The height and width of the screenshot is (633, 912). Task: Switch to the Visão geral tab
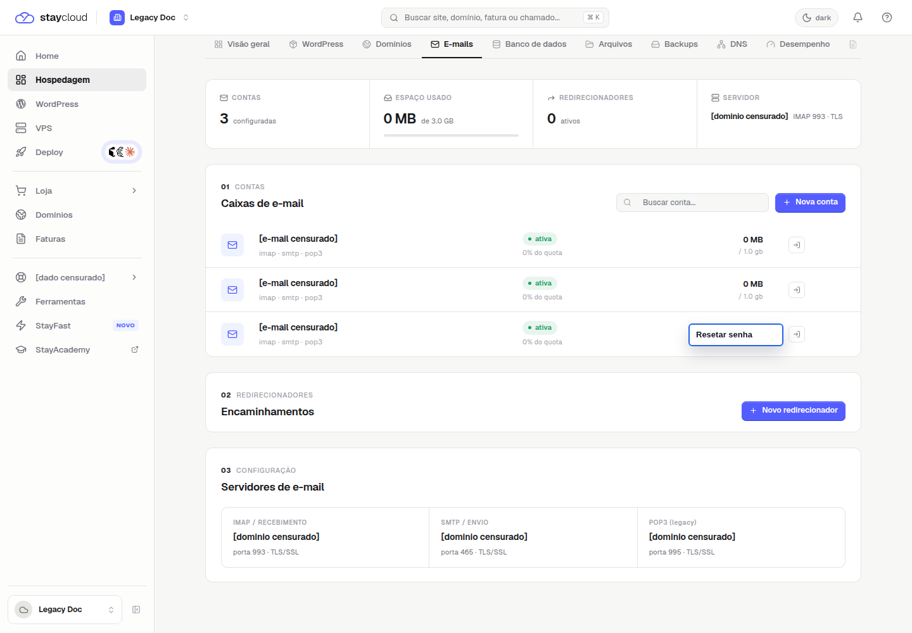(x=242, y=44)
